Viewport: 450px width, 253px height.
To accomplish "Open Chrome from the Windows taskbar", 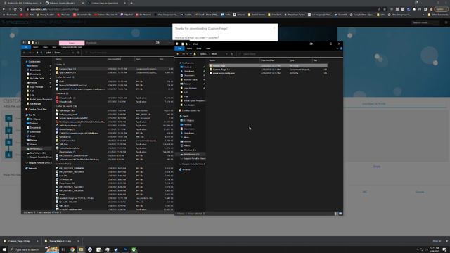I will [72, 249].
